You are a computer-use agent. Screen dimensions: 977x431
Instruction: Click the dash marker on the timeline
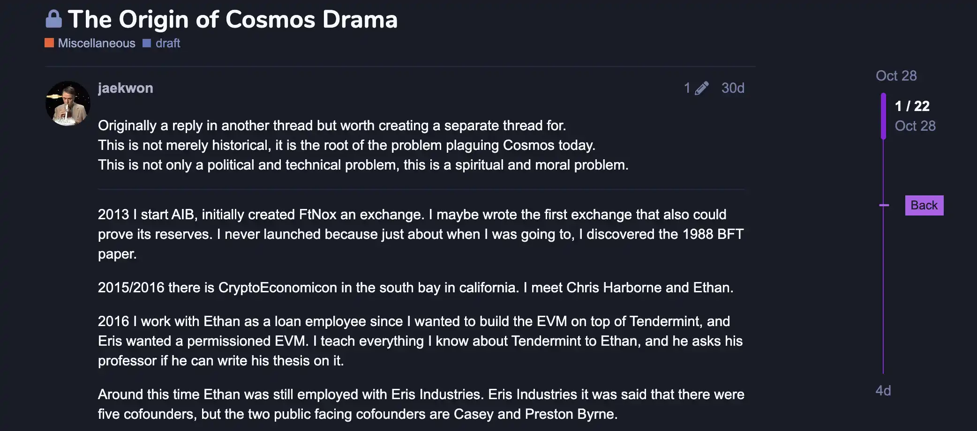pos(884,205)
